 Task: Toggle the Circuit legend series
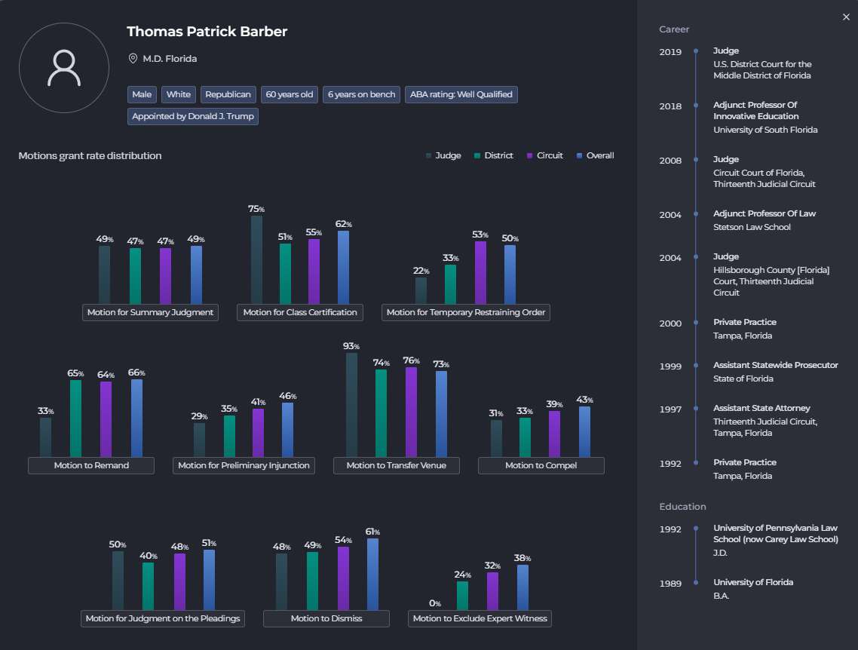pos(544,155)
